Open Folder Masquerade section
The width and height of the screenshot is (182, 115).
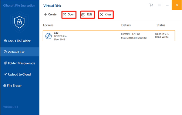click(20, 63)
